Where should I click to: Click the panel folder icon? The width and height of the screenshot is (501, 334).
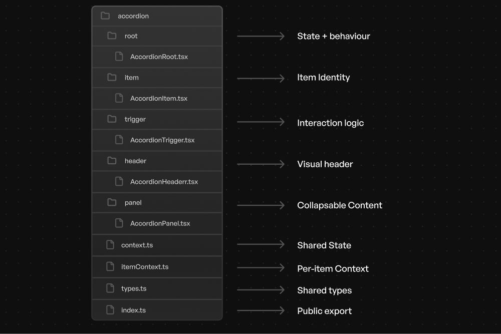tap(112, 202)
